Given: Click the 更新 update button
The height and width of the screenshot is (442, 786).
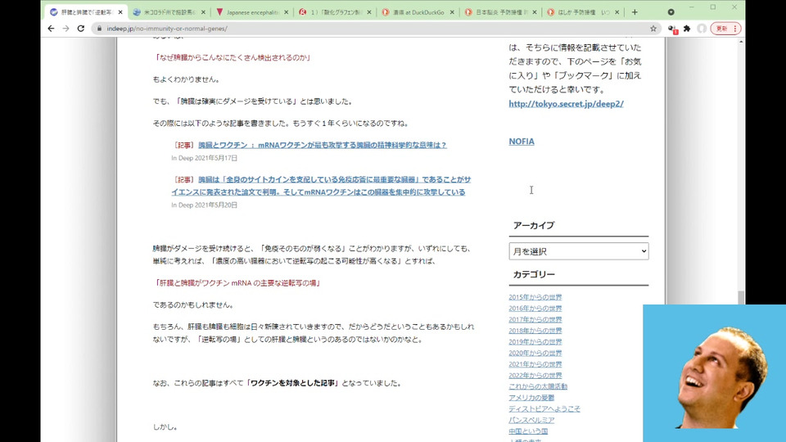Looking at the screenshot, I should [x=722, y=29].
